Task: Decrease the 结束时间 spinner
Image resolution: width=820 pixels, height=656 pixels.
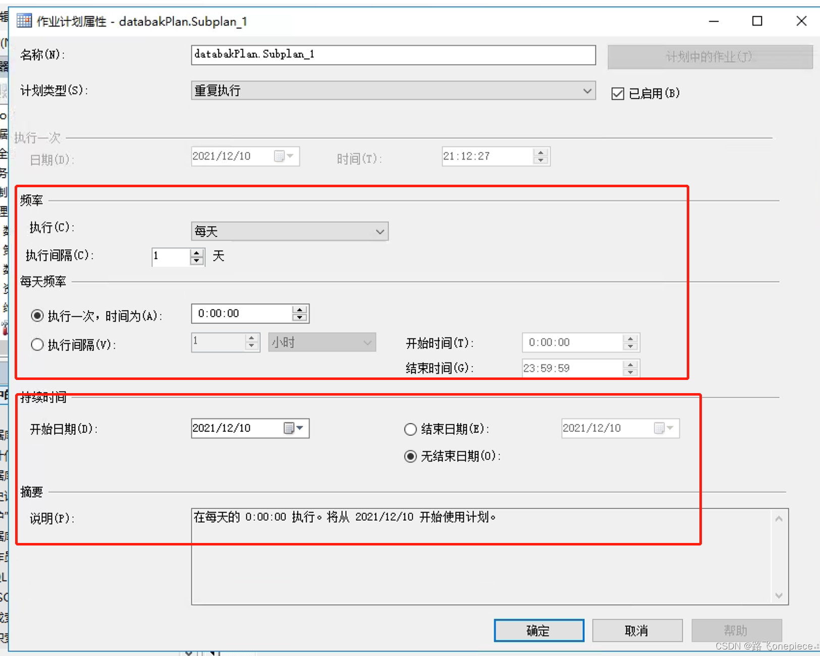Action: tap(630, 372)
